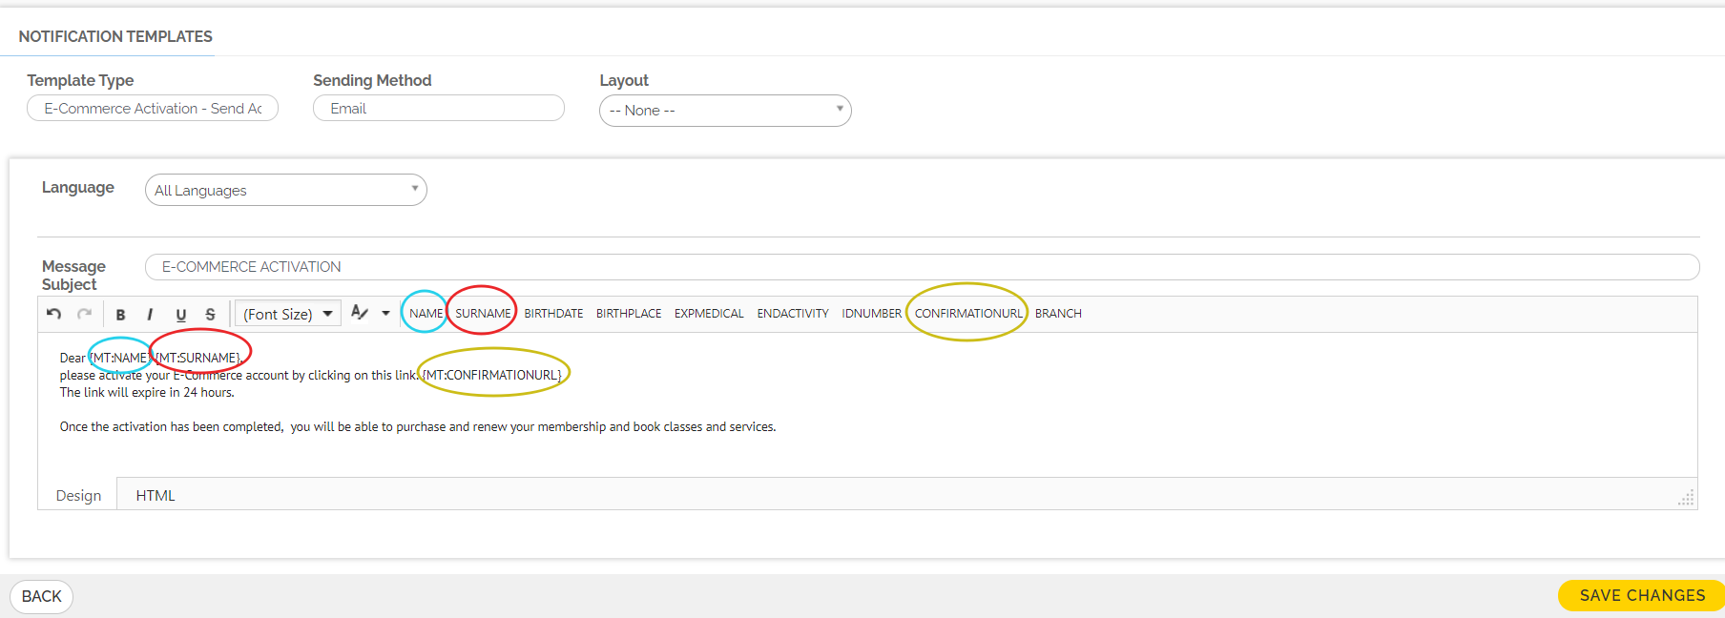Screen dimensions: 1725x618
Task: Insert the BIRTHPLACE placeholder tag
Action: coord(629,313)
